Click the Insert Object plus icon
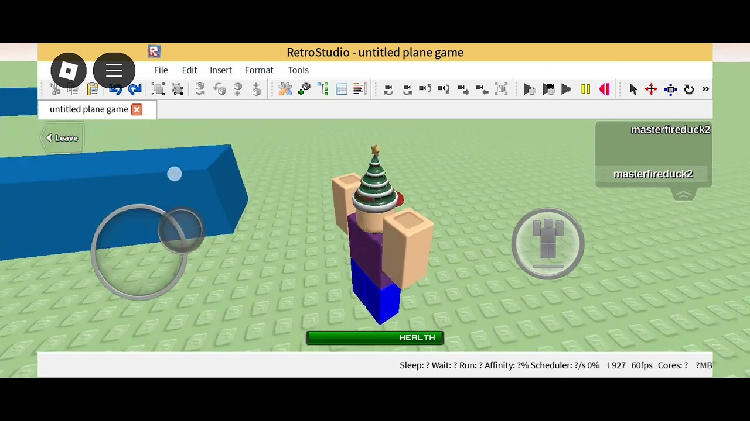This screenshot has height=421, width=750. [x=305, y=89]
